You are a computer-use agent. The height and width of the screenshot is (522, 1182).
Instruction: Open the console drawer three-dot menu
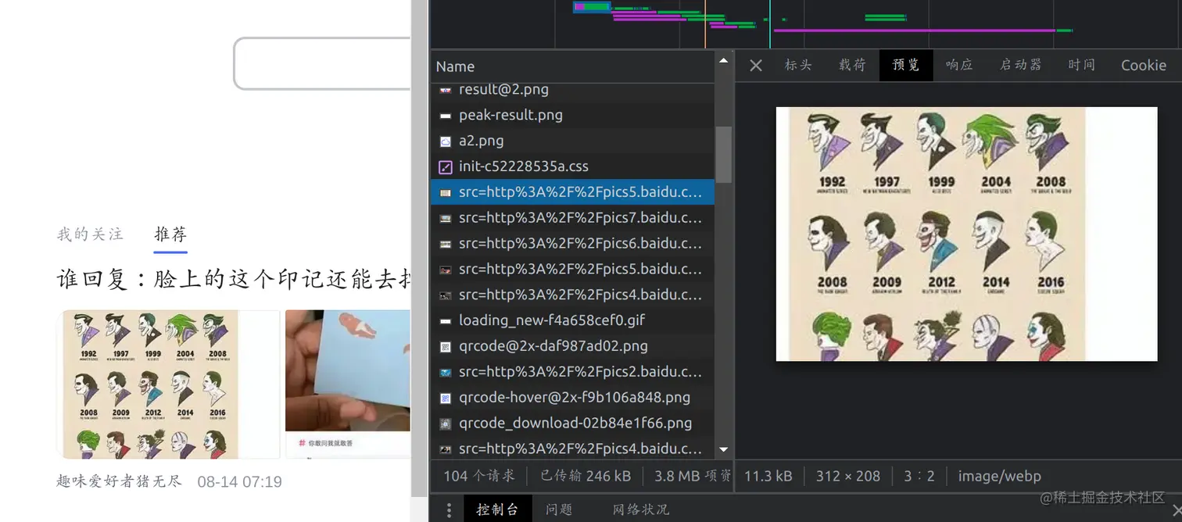(x=449, y=509)
